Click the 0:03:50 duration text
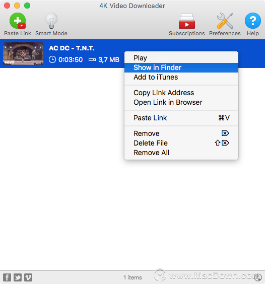Image resolution: width=265 pixels, height=284 pixels. 71,59
